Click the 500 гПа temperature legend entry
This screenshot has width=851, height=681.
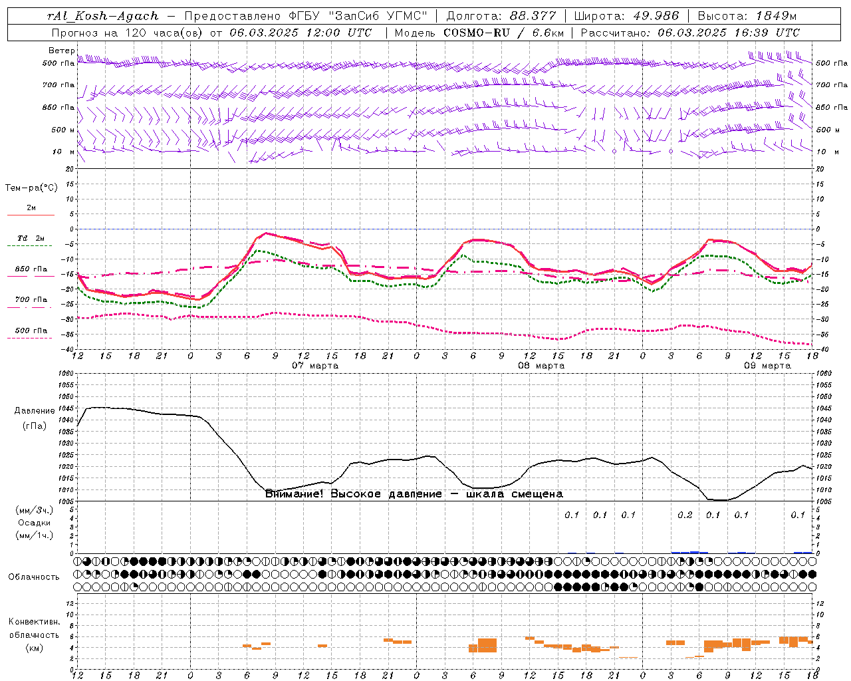coord(31,331)
